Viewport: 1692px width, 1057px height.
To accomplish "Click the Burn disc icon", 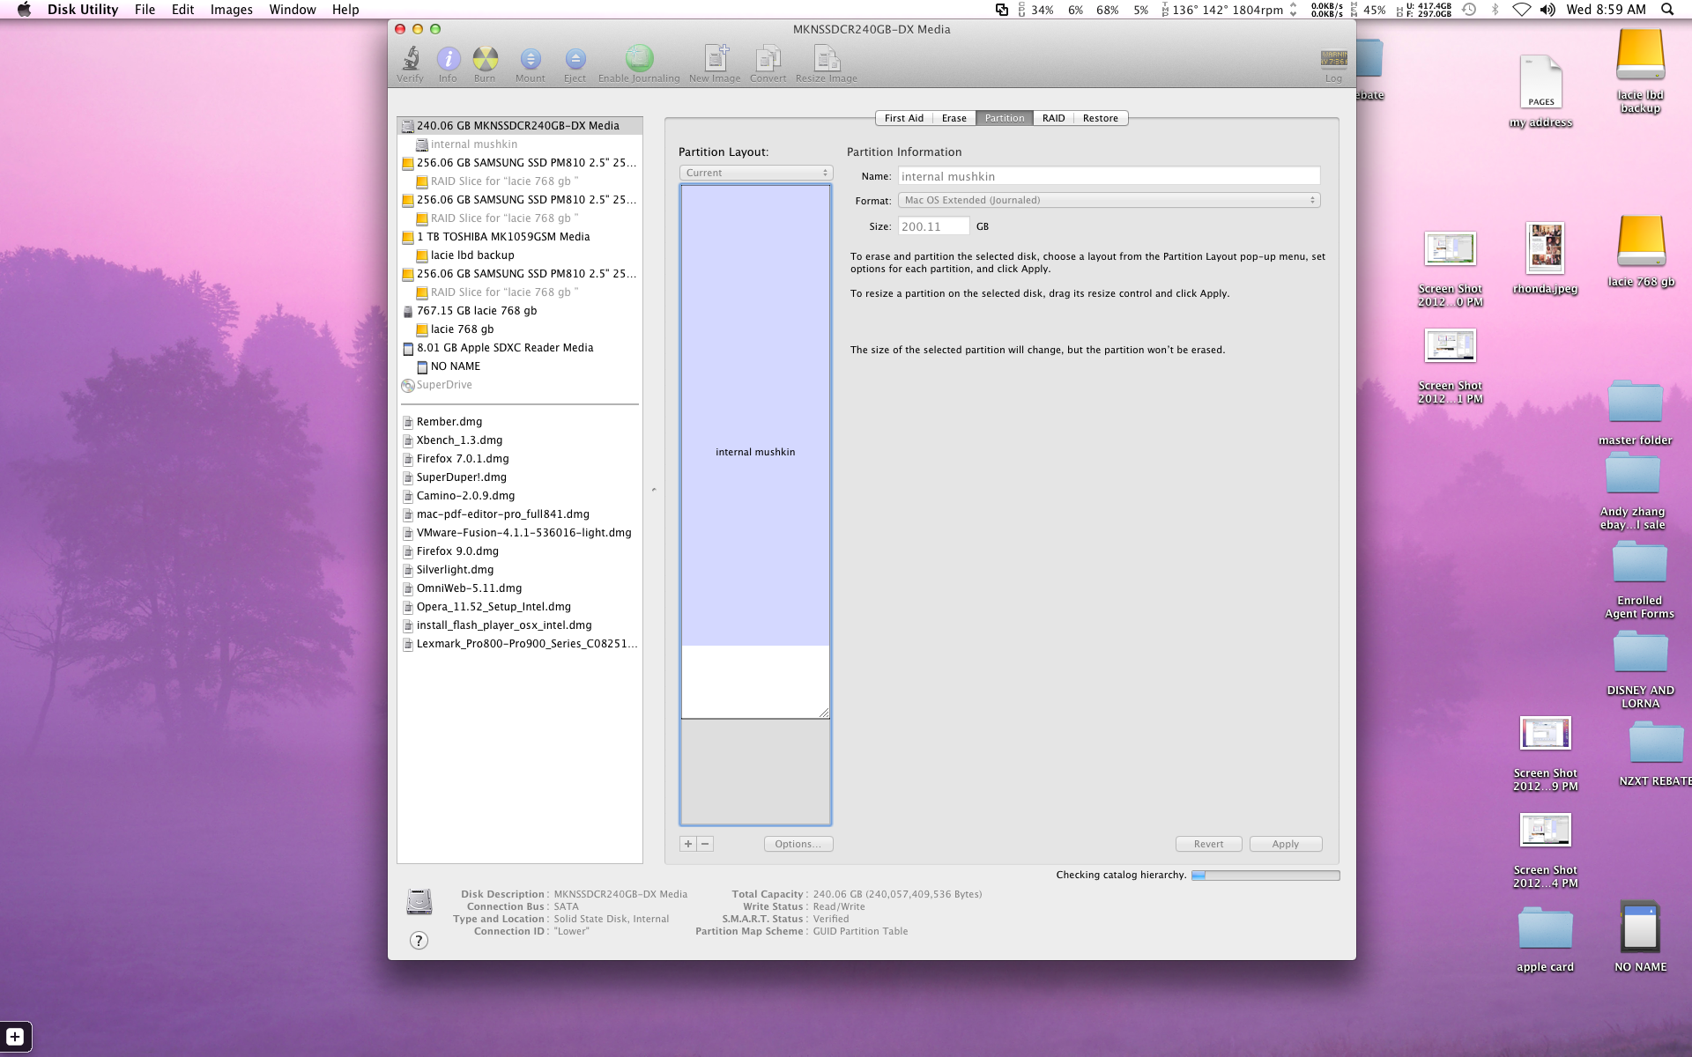I will [x=485, y=59].
